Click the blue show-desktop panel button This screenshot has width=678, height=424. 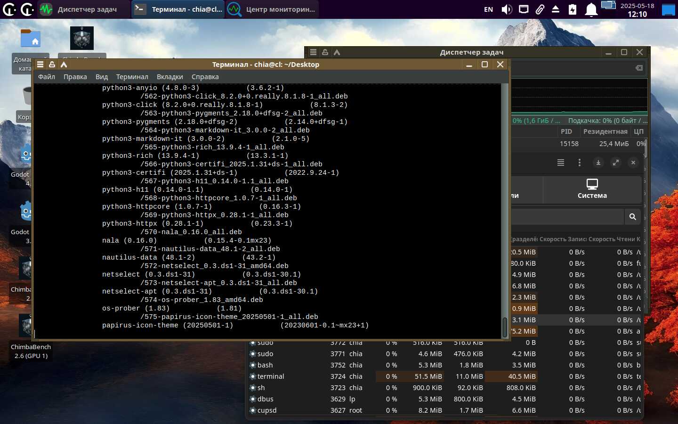tap(669, 10)
